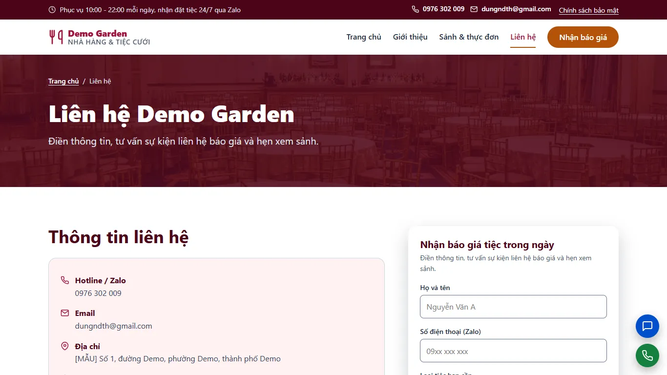Focus the Họ và tên input field
Screen dimensions: 667x375
pos(513,307)
